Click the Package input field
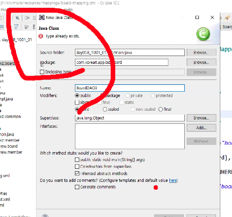Screen dimensions: 232x217 [122, 62]
